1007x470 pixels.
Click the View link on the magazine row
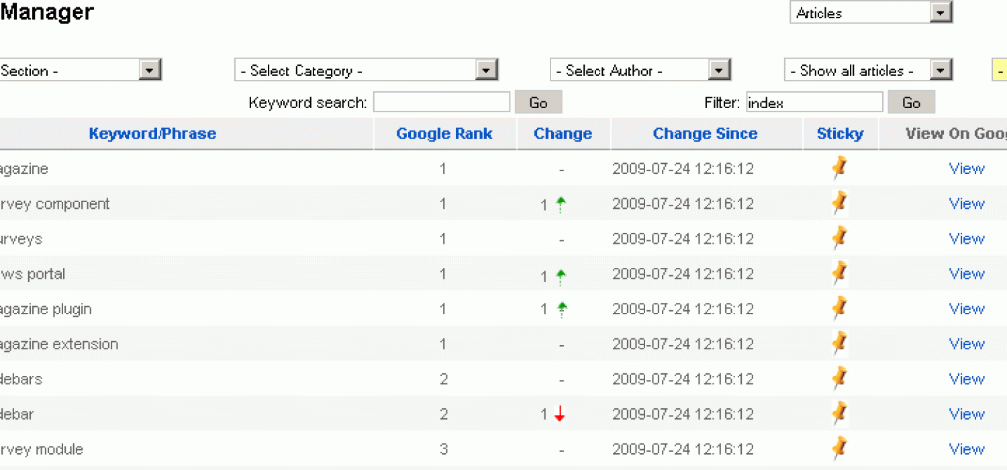[x=967, y=168]
